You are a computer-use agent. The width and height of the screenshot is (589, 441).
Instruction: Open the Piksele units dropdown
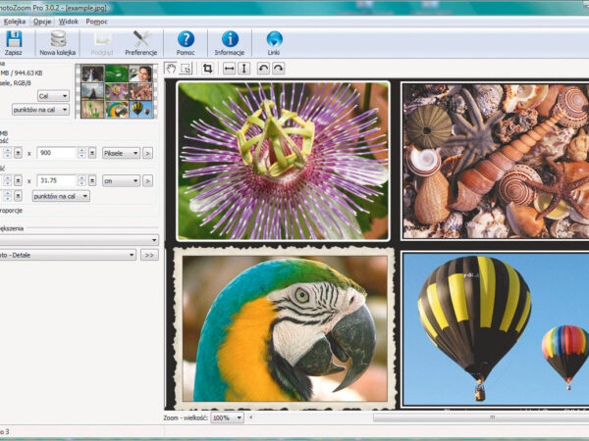tap(121, 153)
